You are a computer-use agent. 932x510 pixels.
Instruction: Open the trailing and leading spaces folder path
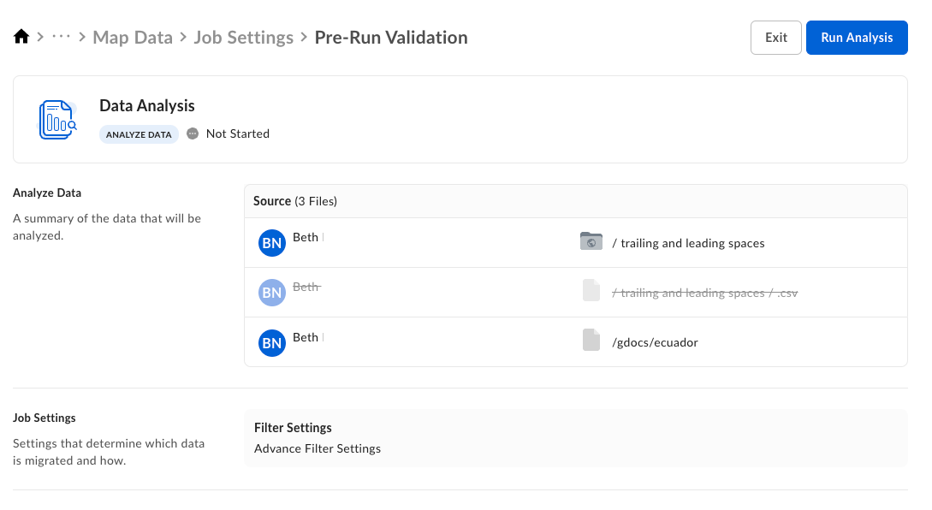[x=688, y=243]
